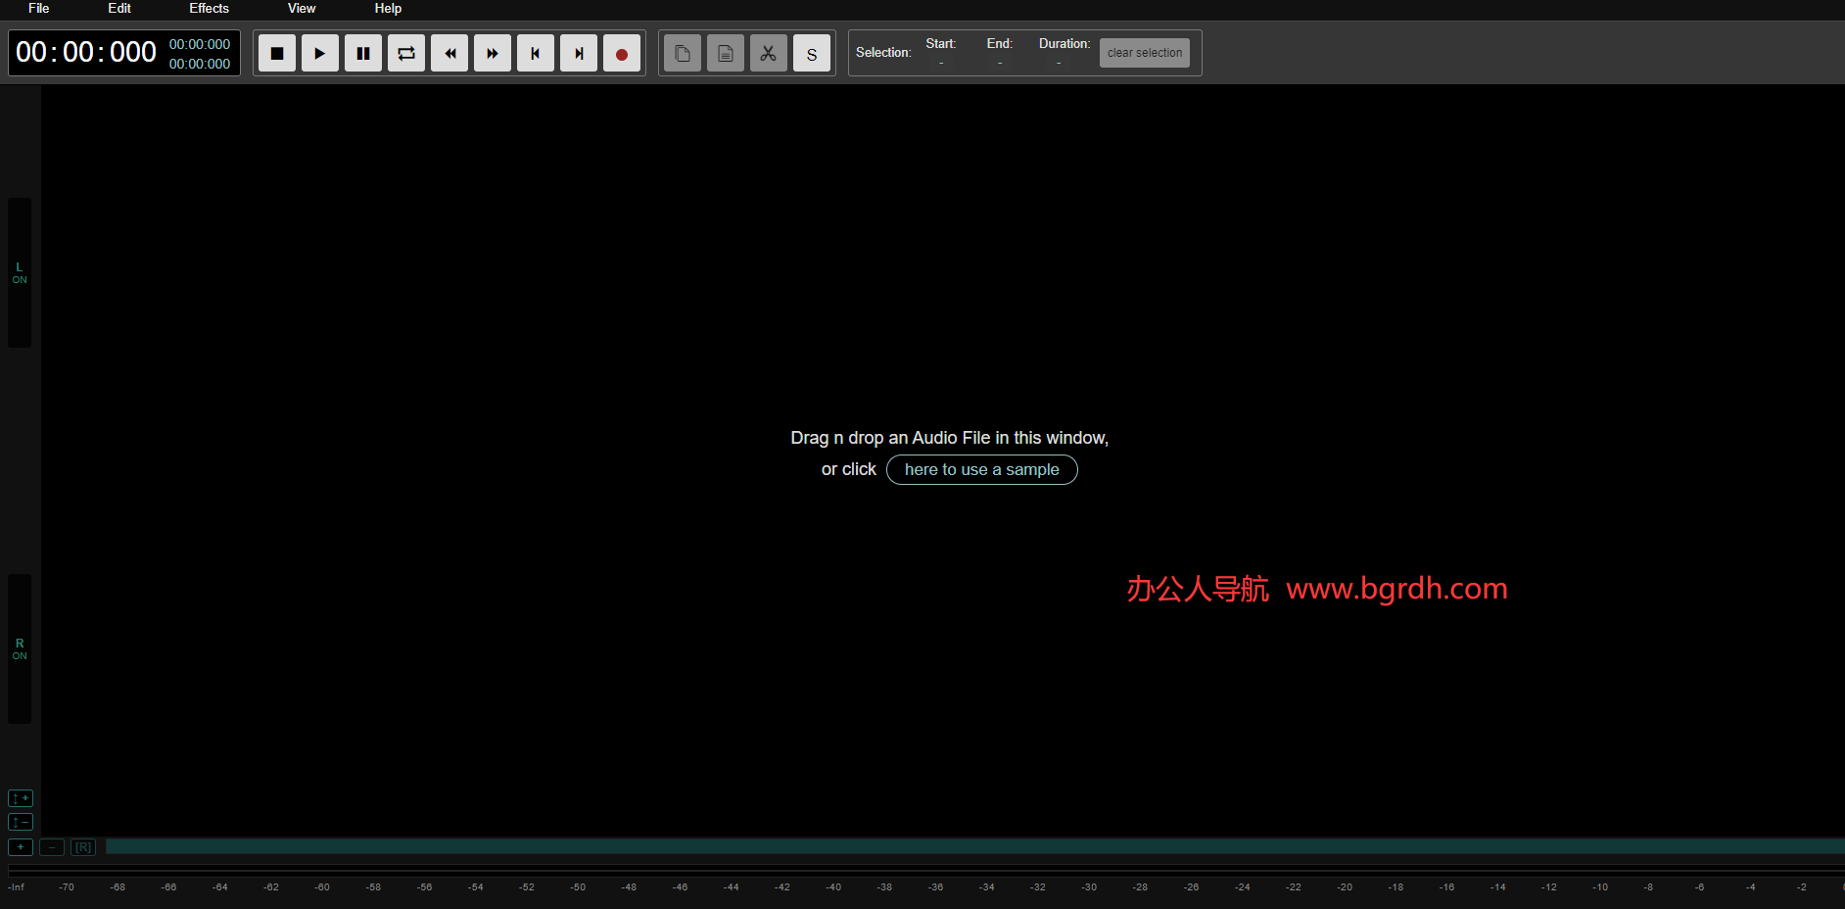This screenshot has height=909, width=1845.
Task: Mute the right channel via R ON toggle
Action: click(20, 649)
